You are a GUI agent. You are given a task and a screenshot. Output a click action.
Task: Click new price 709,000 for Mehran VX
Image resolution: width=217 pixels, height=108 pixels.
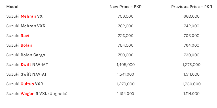(126, 16)
